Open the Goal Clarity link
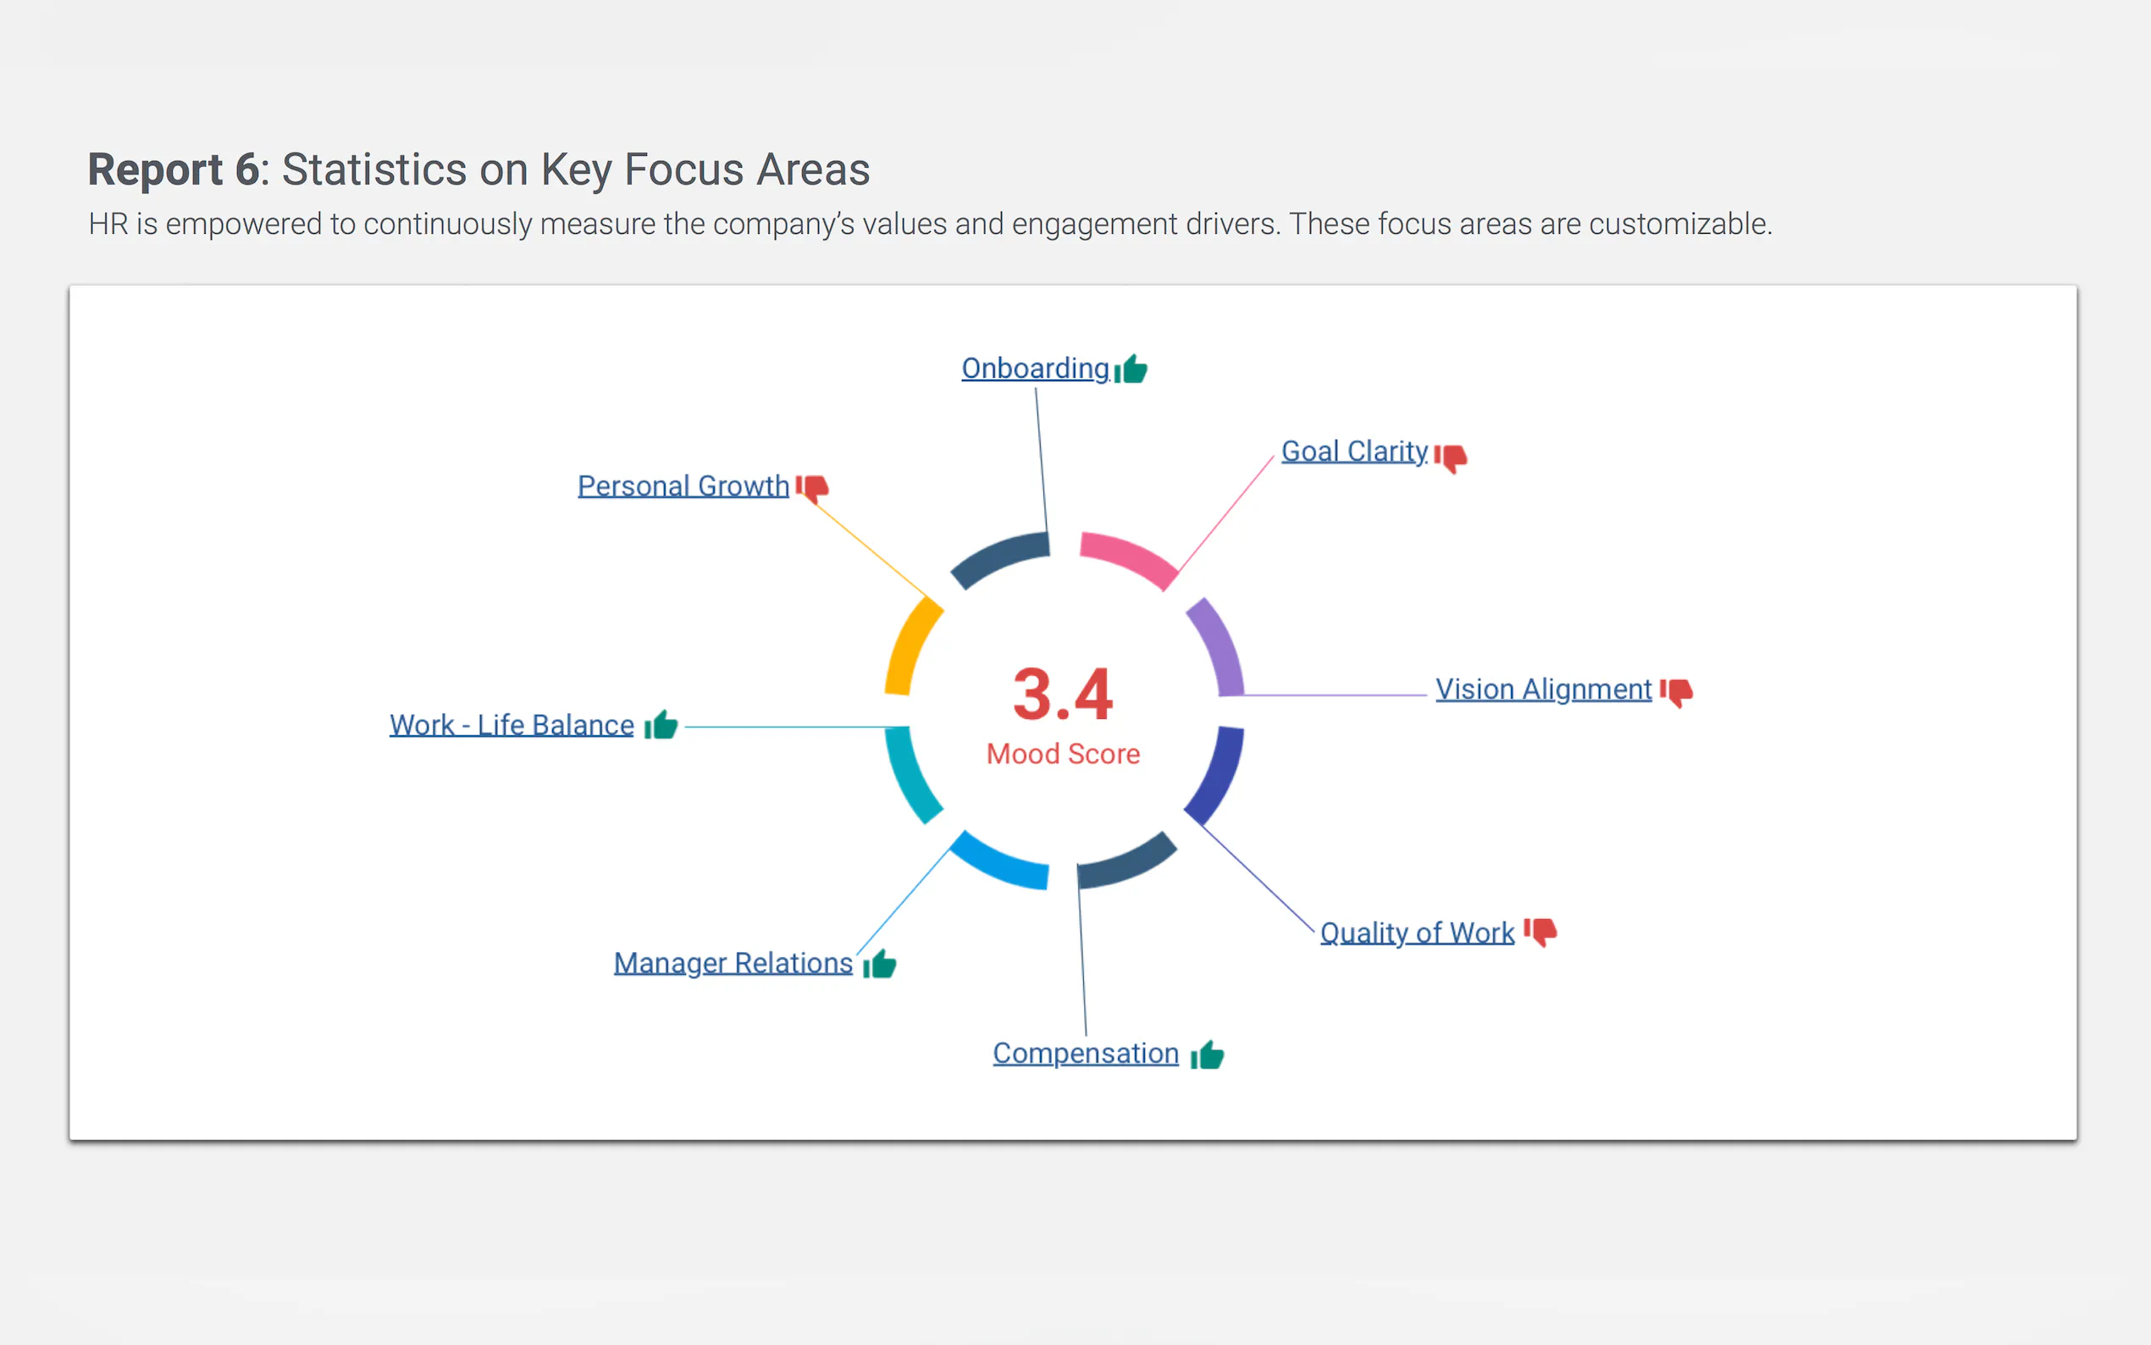Viewport: 2151px width, 1345px height. tap(1354, 451)
